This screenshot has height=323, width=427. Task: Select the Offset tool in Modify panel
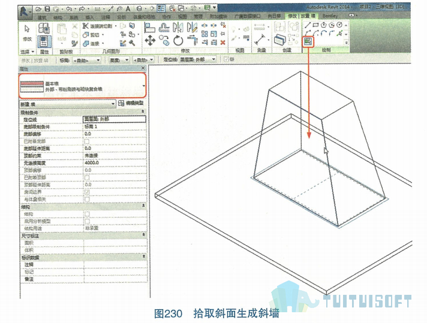[x=164, y=28]
